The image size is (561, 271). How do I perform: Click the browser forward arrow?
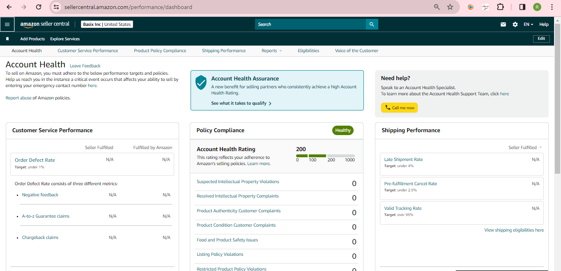(x=24, y=7)
